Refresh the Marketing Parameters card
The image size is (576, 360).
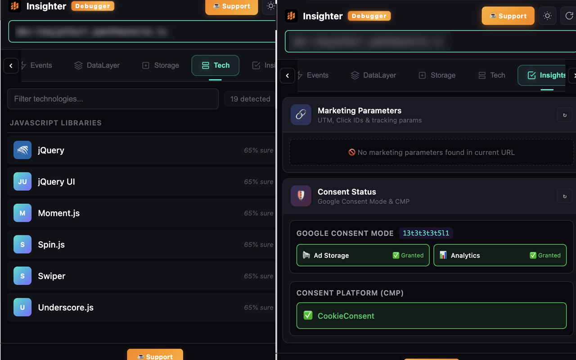click(x=565, y=115)
